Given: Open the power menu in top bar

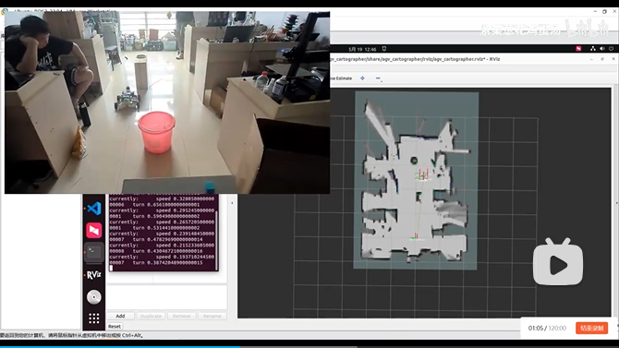Looking at the screenshot, I should click(x=611, y=49).
